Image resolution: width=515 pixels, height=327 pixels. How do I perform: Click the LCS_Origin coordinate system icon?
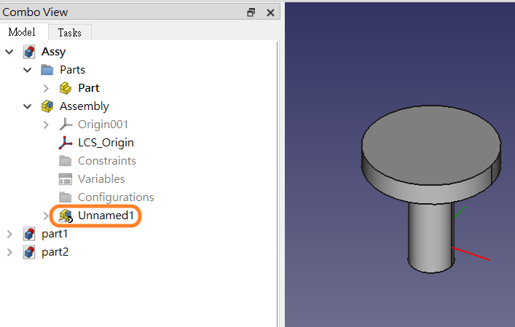click(x=66, y=143)
